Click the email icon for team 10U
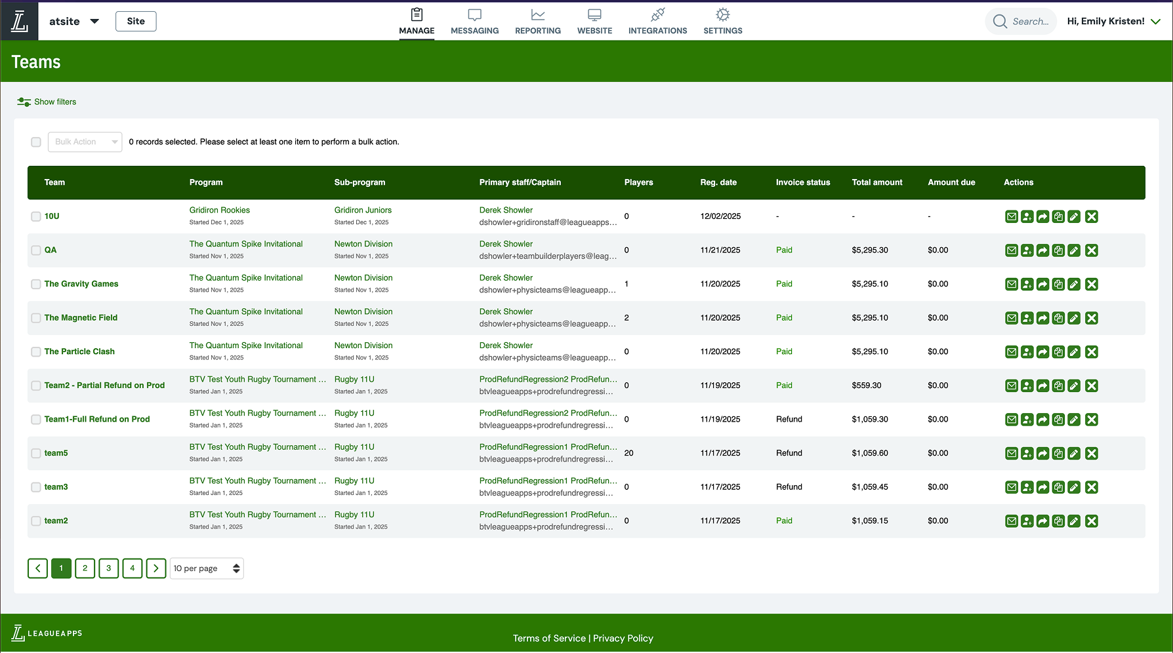 (1011, 216)
